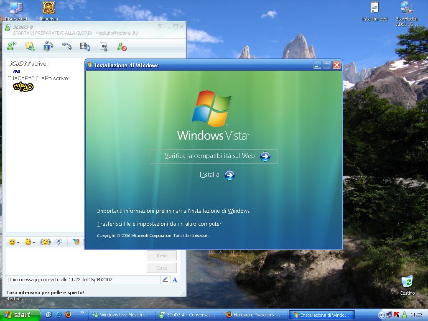The image size is (428, 321).
Task: Open the share media film-and-music icon
Action: [85, 47]
